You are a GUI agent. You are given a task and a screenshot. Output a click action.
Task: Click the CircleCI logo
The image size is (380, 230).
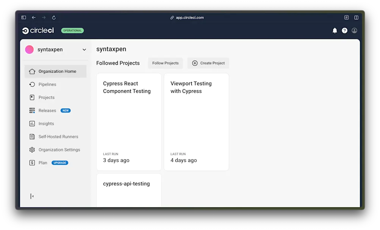[x=37, y=30]
